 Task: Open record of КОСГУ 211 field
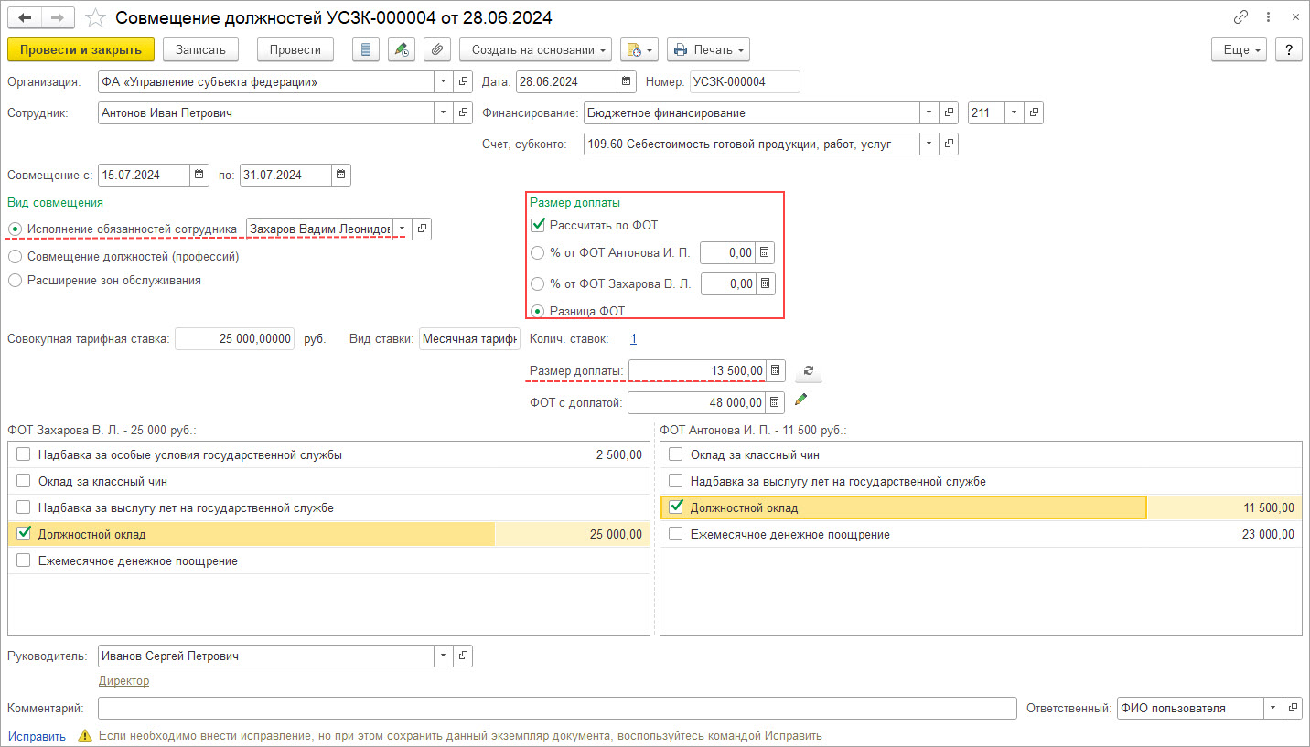(1034, 112)
